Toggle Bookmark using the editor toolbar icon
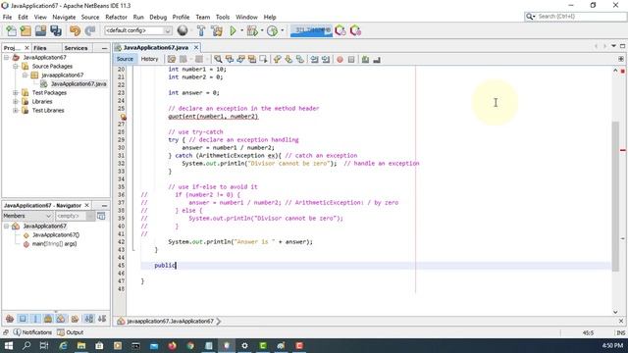628x353 pixels. pyautogui.click(x=299, y=59)
